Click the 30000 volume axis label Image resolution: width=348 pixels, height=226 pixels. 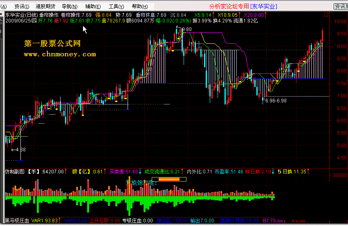coord(339,175)
